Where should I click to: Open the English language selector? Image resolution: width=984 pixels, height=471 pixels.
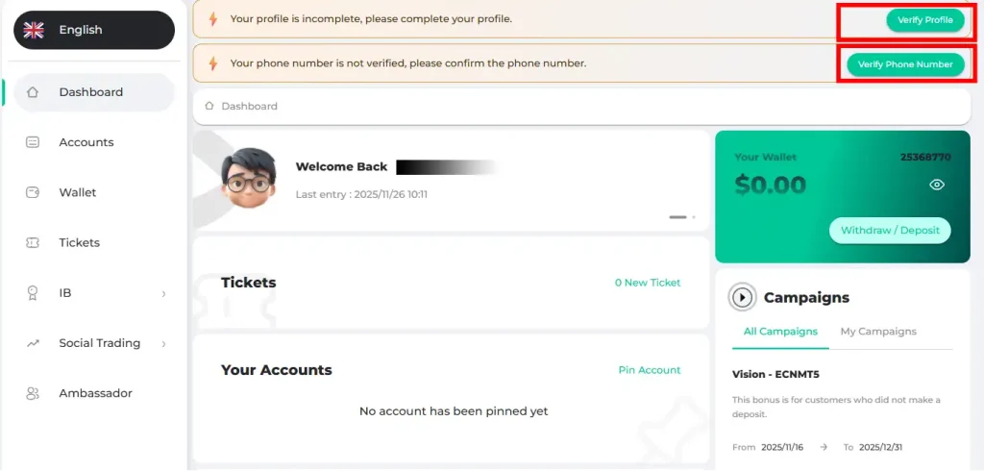[x=93, y=30]
